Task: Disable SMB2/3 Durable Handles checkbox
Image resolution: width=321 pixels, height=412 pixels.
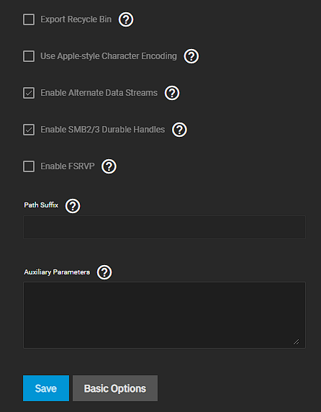Action: coord(29,130)
